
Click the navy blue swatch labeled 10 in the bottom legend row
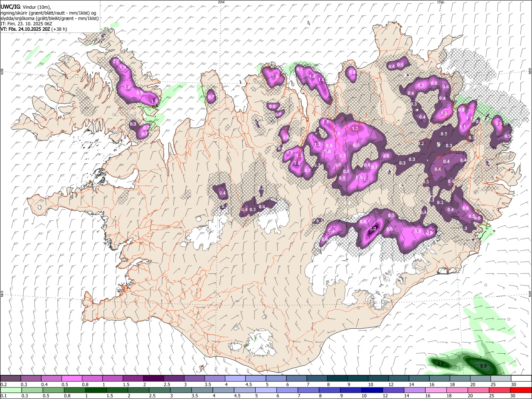(372, 390)
